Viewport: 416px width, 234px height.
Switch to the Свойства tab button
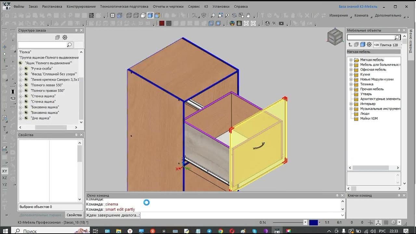coord(74,215)
